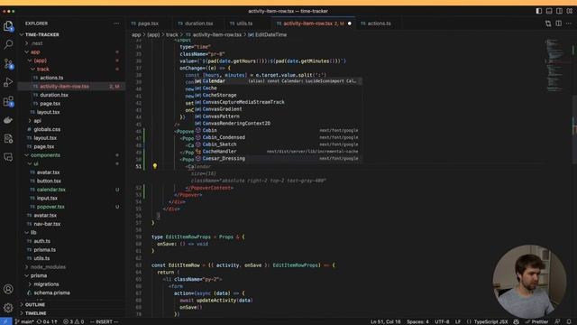Open the Source Control view
This screenshot has width=577, height=325.
[8, 64]
